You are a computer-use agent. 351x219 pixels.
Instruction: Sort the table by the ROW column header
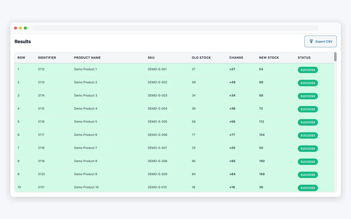pos(21,57)
